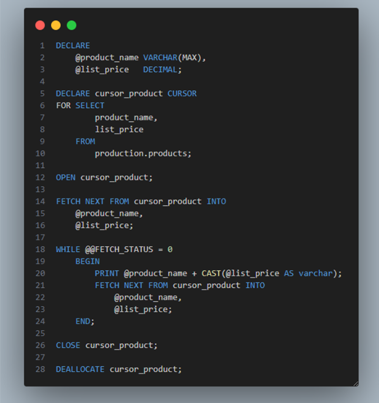Viewport: 379px width, 403px height.
Task: Click line number 18 in the gutter
Action: point(40,249)
